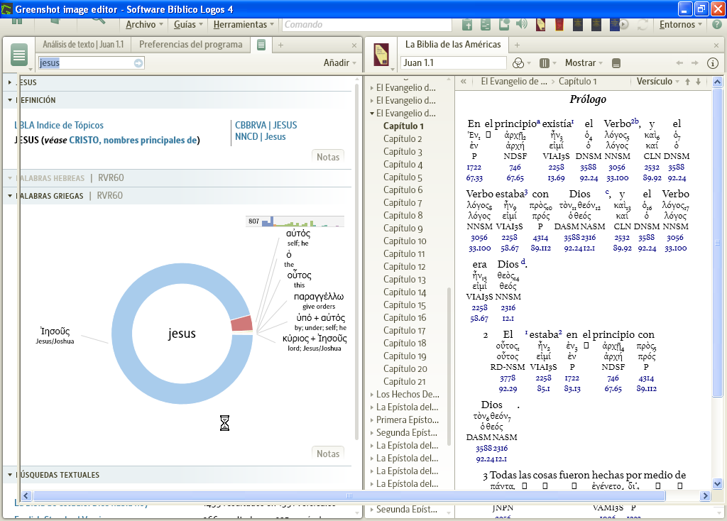
Task: Open the CBBRVA | JESUS link
Action: (x=266, y=126)
